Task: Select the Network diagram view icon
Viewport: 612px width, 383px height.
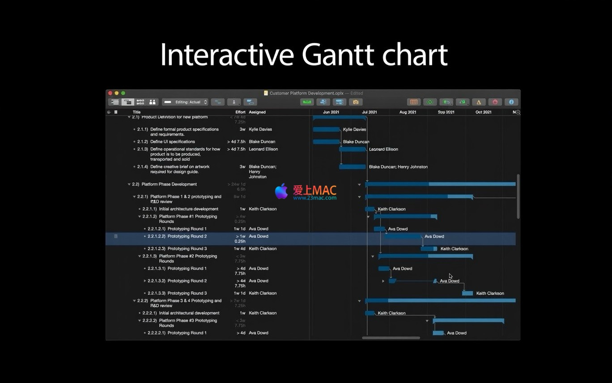Action: pos(140,102)
